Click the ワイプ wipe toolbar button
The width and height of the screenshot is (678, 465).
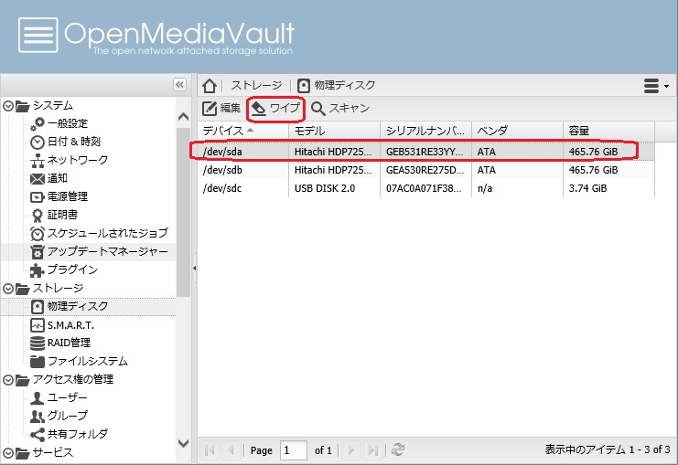pos(275,108)
